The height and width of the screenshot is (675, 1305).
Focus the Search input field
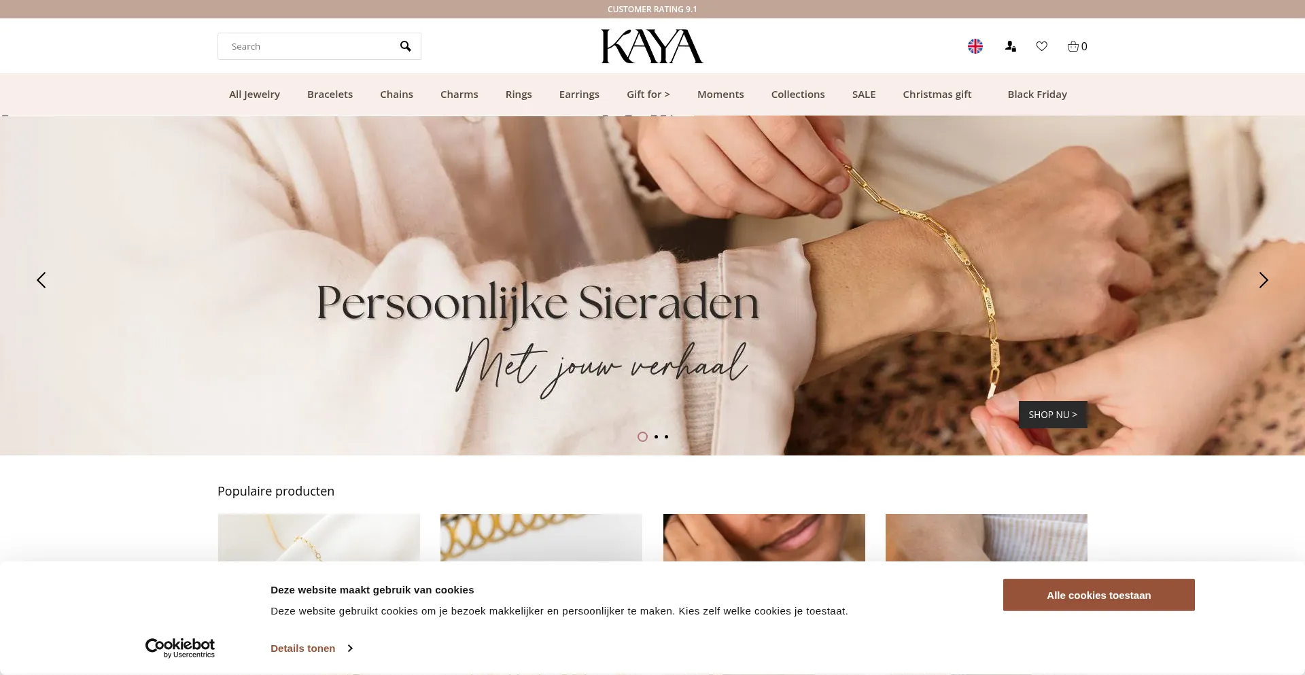(x=309, y=46)
